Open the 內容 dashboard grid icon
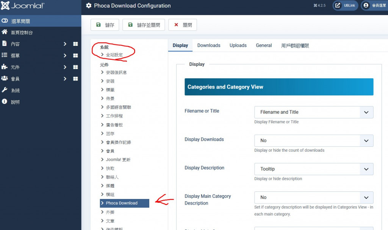This screenshot has height=230, width=388. 75,44
